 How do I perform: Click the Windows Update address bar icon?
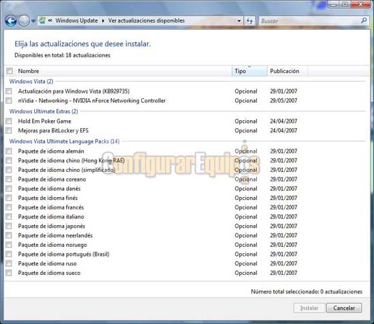[x=42, y=20]
